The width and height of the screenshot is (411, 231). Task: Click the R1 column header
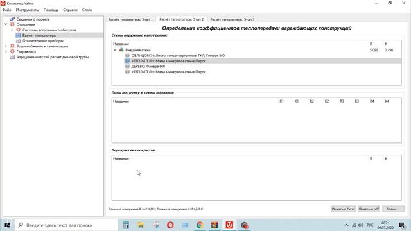click(281, 101)
